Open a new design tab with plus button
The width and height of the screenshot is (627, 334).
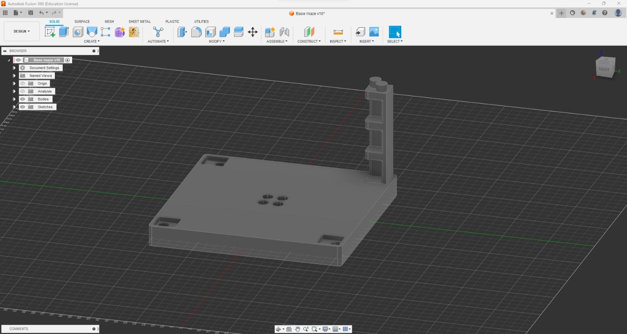pos(562,13)
